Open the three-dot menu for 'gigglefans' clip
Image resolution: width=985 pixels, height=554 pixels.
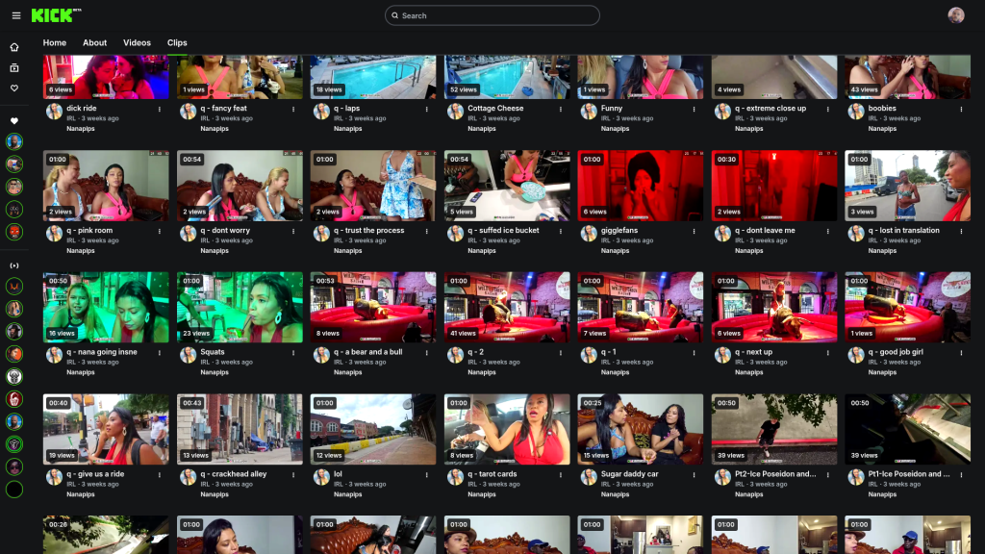(695, 231)
